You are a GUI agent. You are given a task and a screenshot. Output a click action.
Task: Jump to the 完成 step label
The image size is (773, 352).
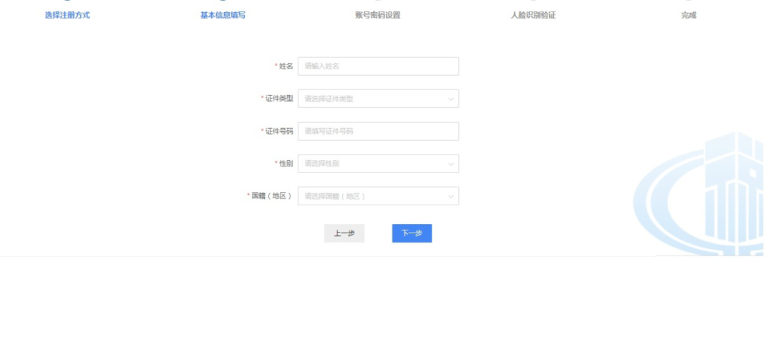pos(689,16)
